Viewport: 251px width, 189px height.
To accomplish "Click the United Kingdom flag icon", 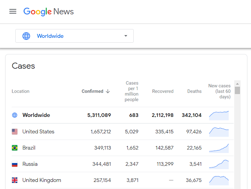I will pyautogui.click(x=15, y=180).
